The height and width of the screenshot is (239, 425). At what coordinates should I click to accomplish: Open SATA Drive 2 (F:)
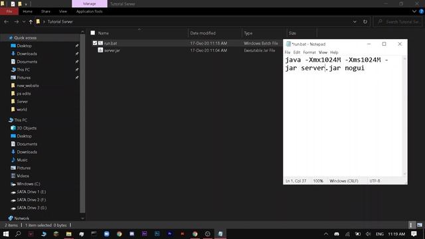tap(31, 200)
